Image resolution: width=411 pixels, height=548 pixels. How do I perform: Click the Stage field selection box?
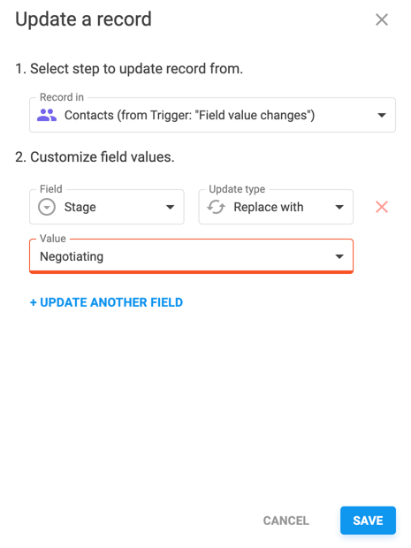(x=107, y=207)
